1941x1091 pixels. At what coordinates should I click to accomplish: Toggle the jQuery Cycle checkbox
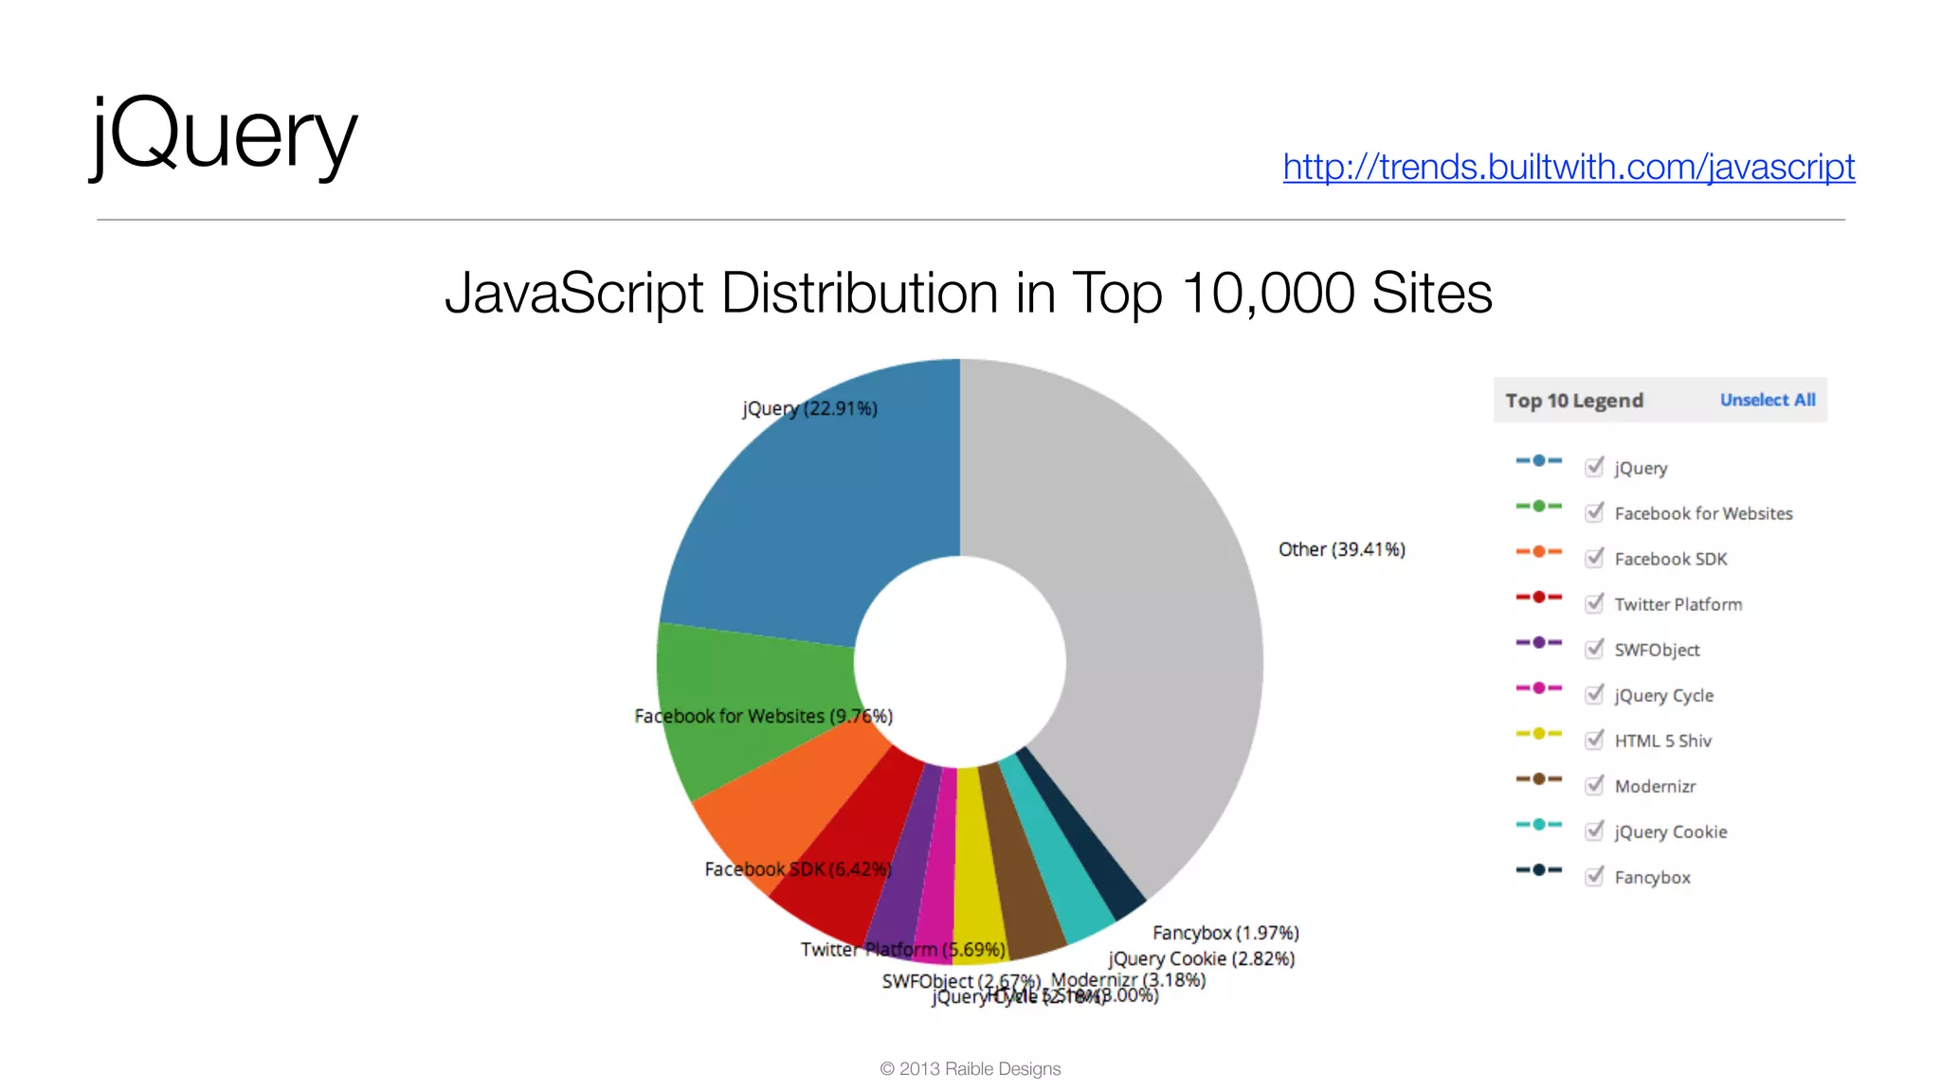tap(1595, 693)
